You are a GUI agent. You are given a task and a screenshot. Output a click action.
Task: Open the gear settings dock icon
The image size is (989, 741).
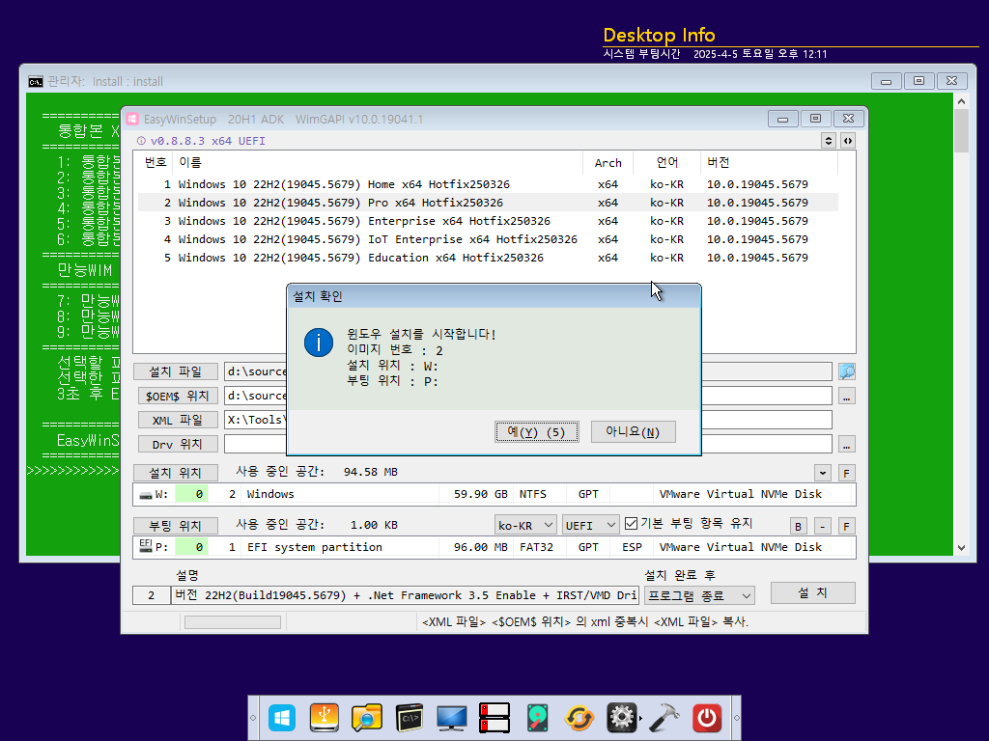[622, 718]
